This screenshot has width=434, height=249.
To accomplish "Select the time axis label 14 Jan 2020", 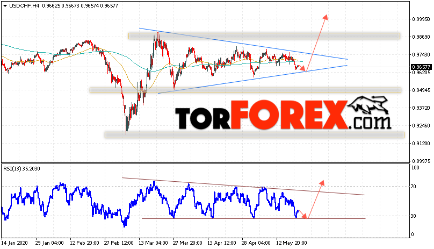I will click(x=15, y=243).
